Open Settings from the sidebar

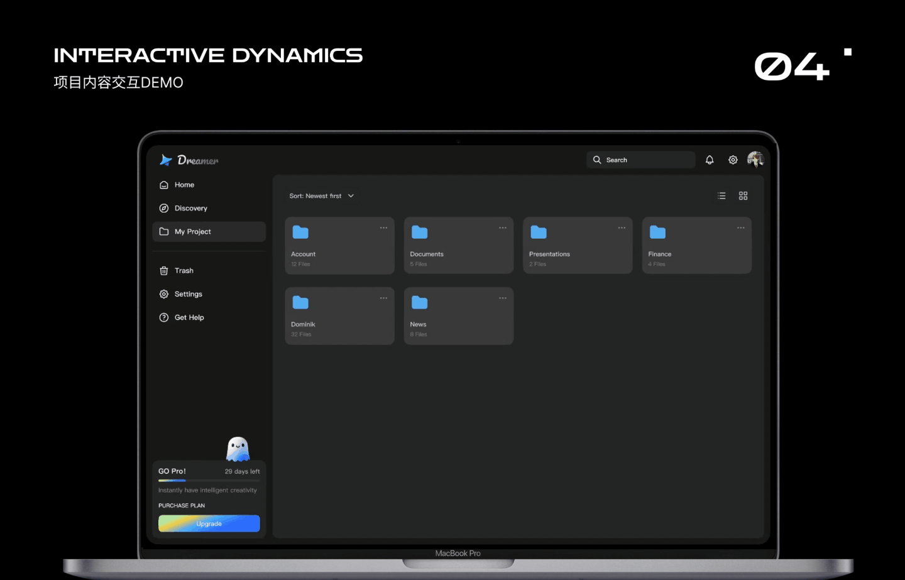tap(209, 294)
